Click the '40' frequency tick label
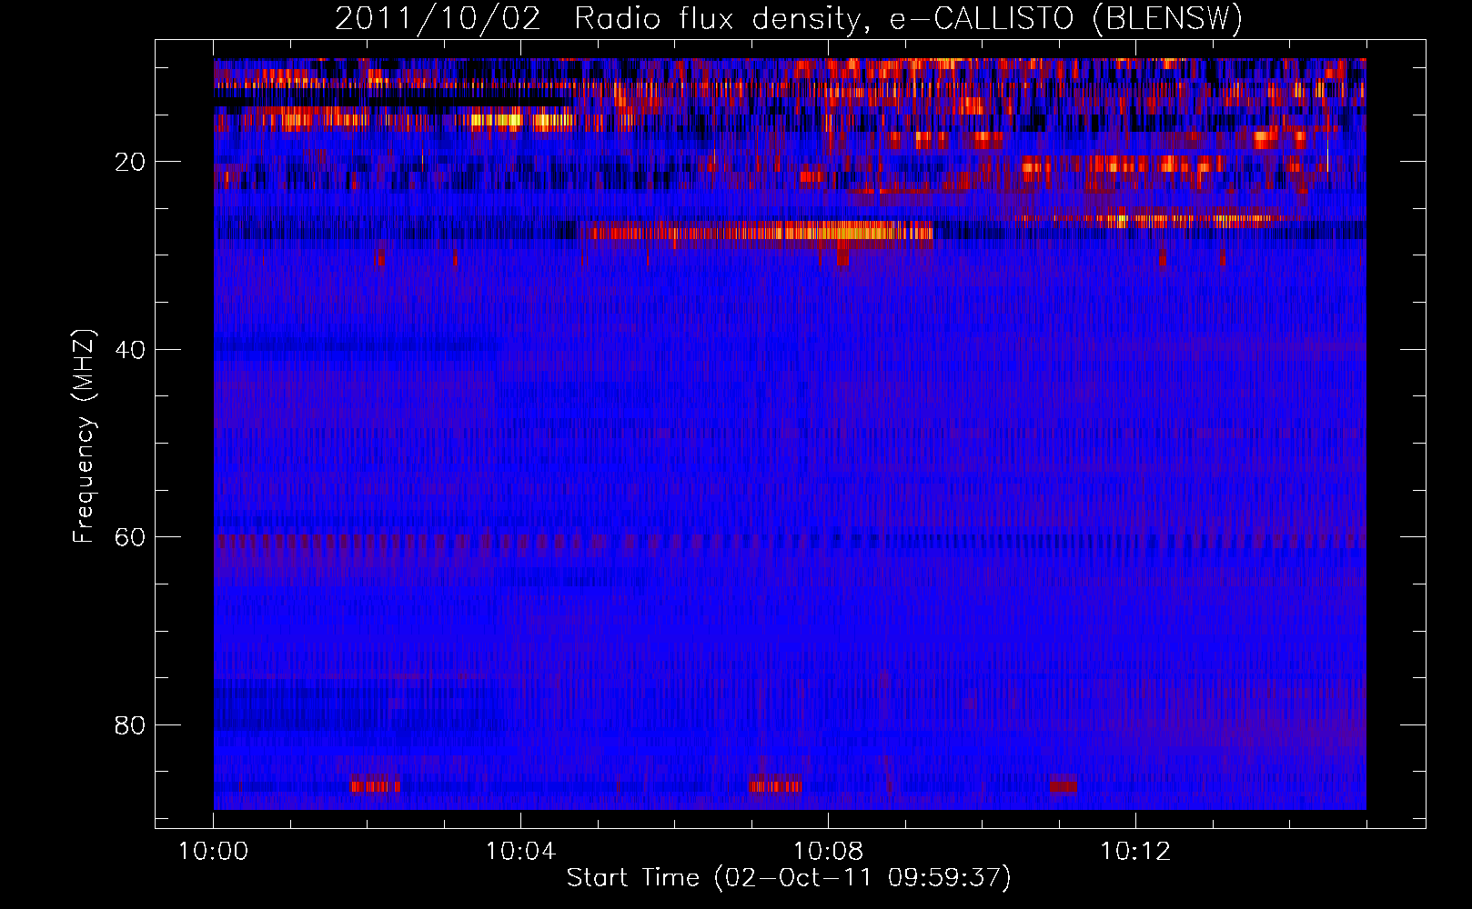 130,350
